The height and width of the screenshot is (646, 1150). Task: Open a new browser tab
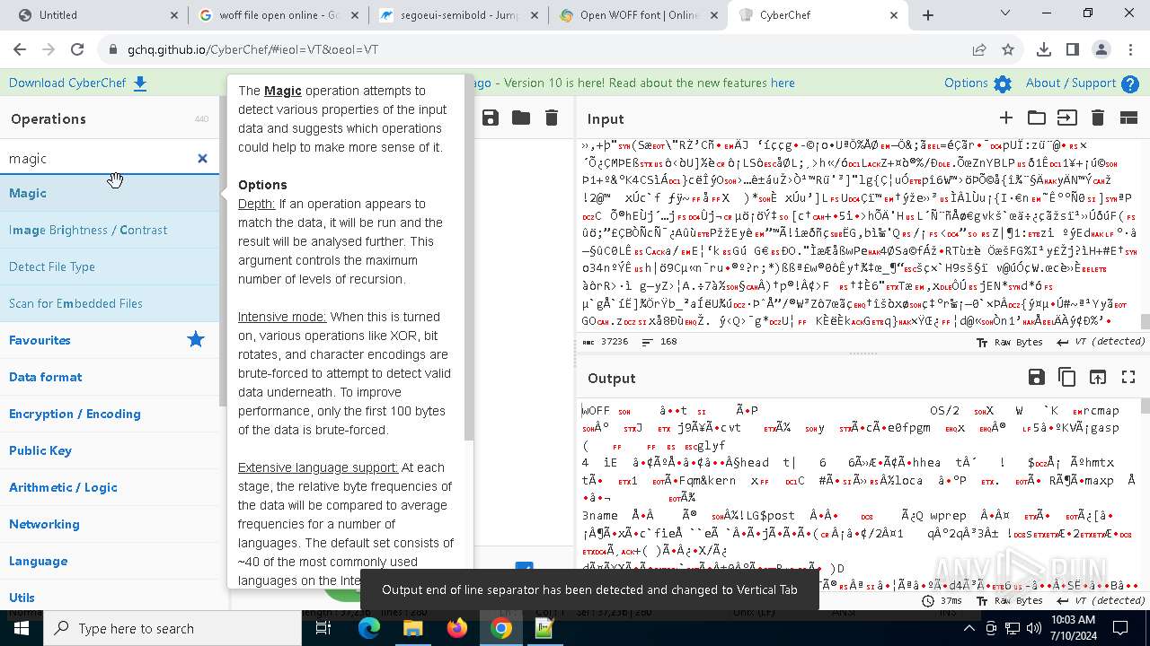pos(928,15)
